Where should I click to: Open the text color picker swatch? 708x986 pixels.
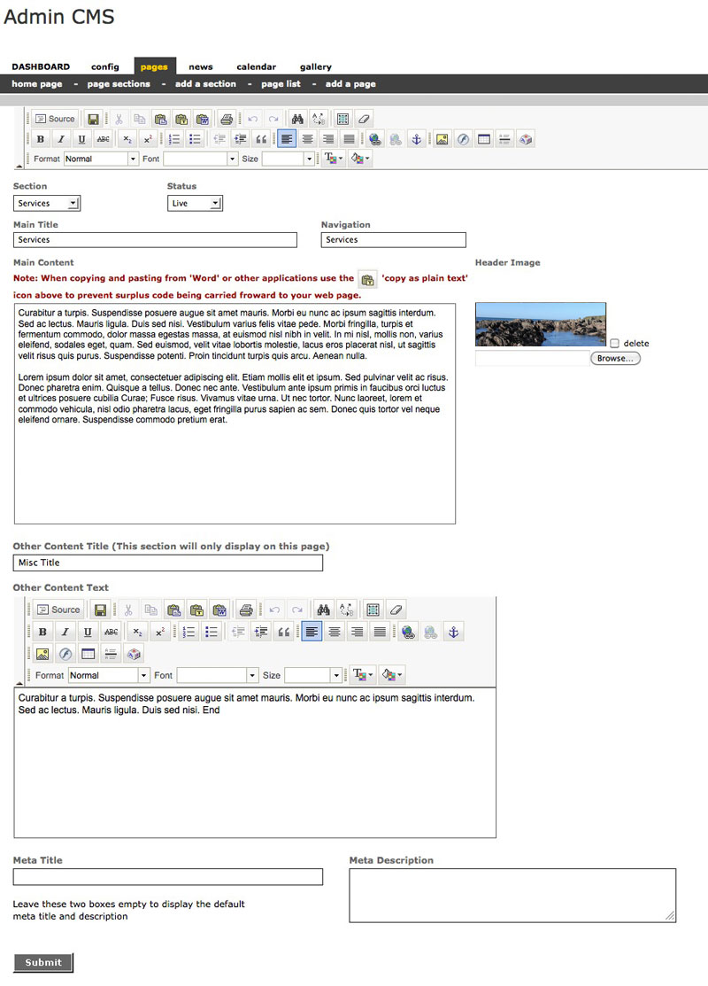(331, 159)
